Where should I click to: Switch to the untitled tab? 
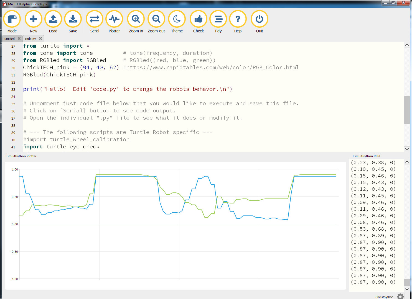click(x=9, y=39)
